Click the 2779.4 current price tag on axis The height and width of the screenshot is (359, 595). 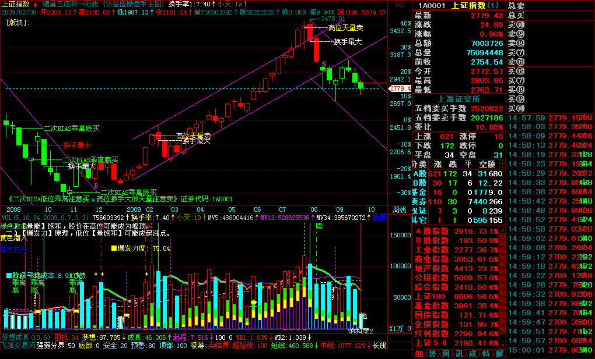click(x=400, y=88)
